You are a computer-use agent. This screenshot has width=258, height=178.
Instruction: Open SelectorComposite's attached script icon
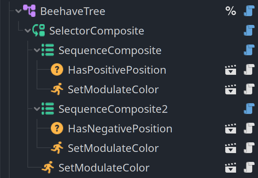[x=249, y=30]
